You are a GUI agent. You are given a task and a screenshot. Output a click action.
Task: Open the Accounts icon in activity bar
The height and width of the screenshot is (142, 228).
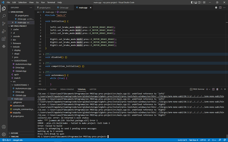click(4, 127)
